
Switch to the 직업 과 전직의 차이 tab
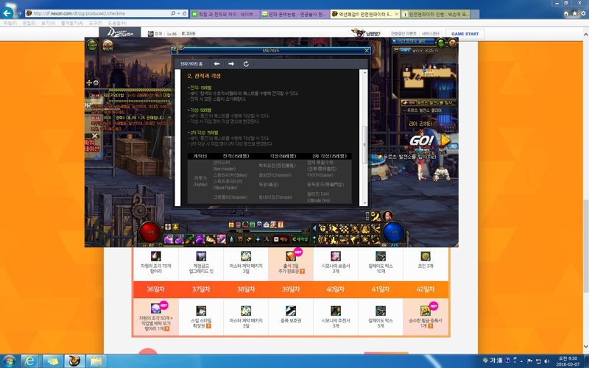click(x=225, y=14)
